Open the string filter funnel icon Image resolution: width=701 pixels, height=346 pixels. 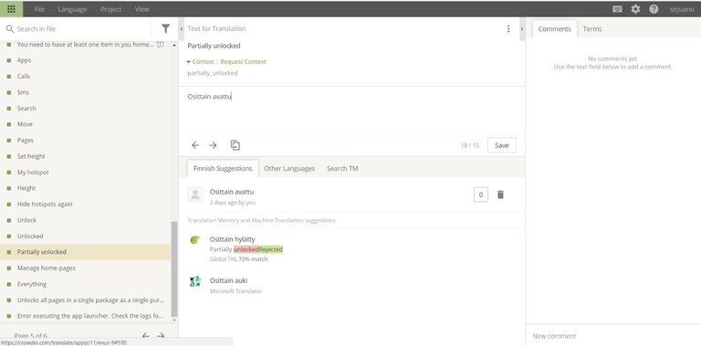pyautogui.click(x=165, y=28)
